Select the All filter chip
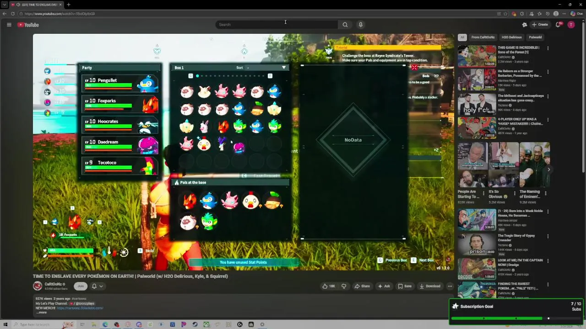This screenshot has width=586, height=329. click(462, 37)
